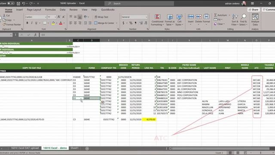Click the Cut command

6,15
